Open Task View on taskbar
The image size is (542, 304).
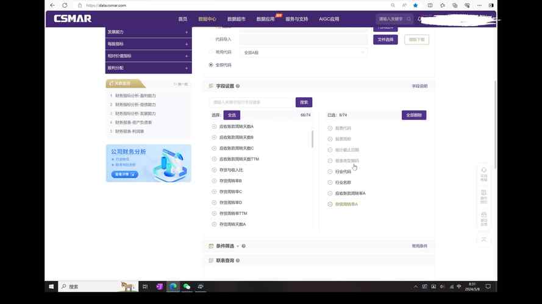145,286
